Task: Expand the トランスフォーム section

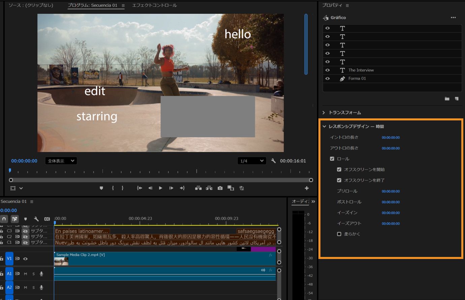Action: [x=324, y=113]
